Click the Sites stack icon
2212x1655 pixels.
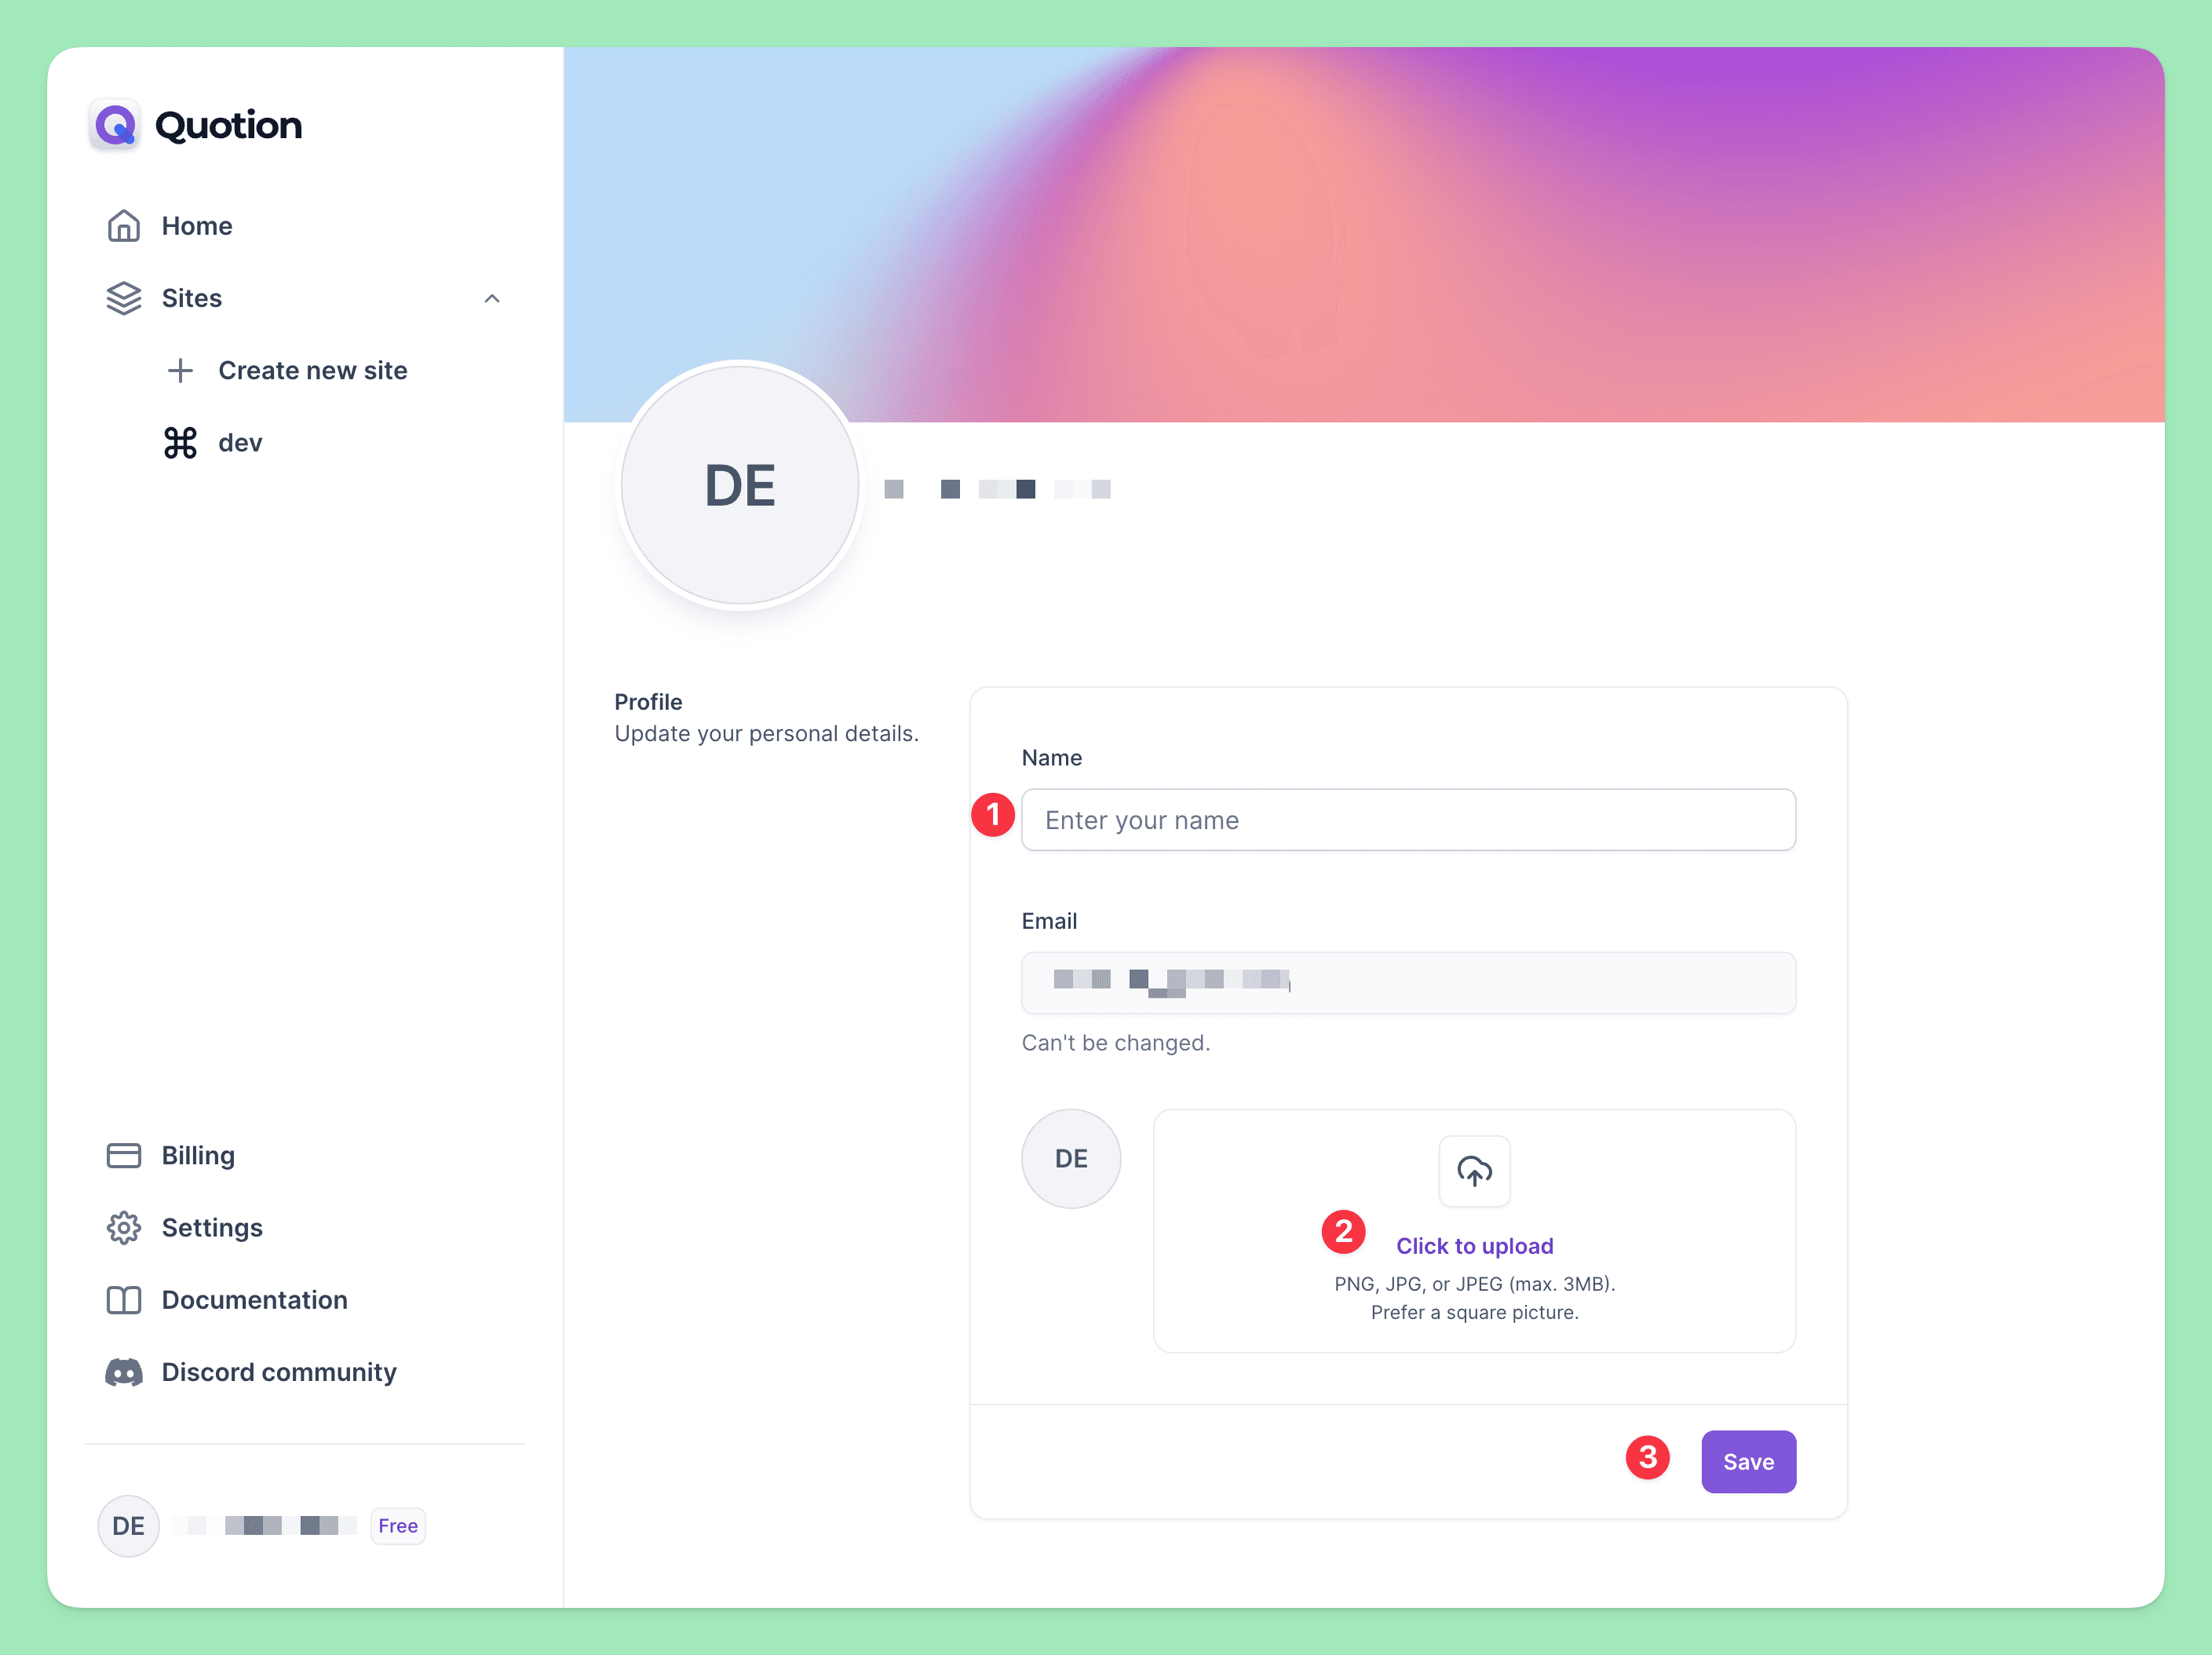tap(123, 298)
